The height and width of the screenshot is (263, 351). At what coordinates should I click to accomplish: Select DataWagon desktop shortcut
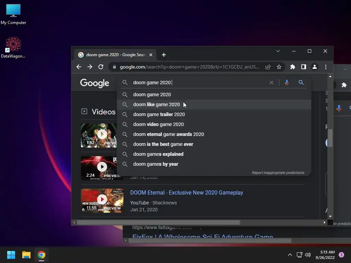(13, 47)
